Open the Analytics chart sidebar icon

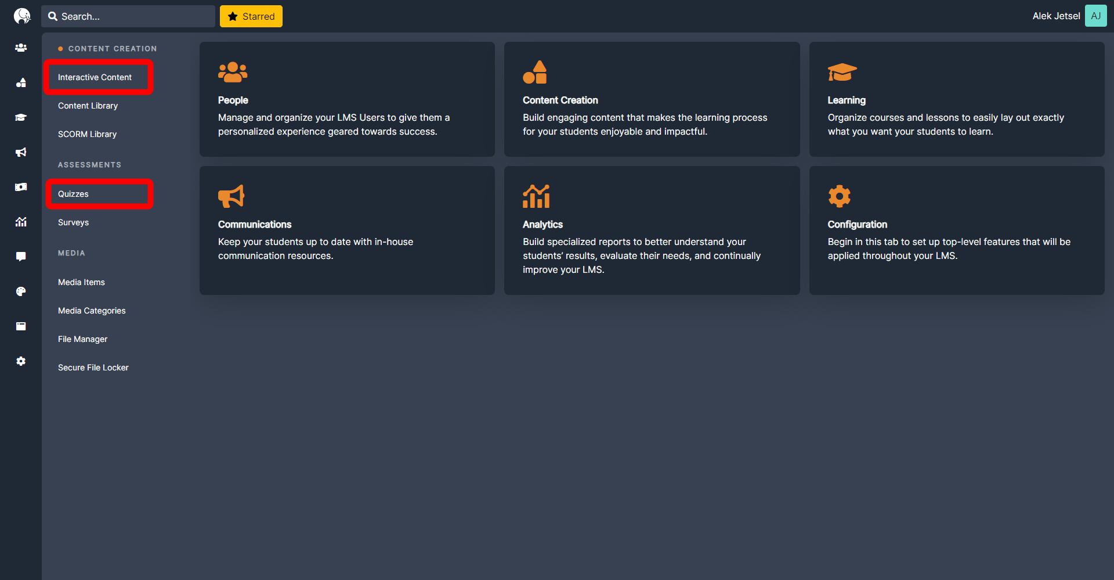coord(21,222)
